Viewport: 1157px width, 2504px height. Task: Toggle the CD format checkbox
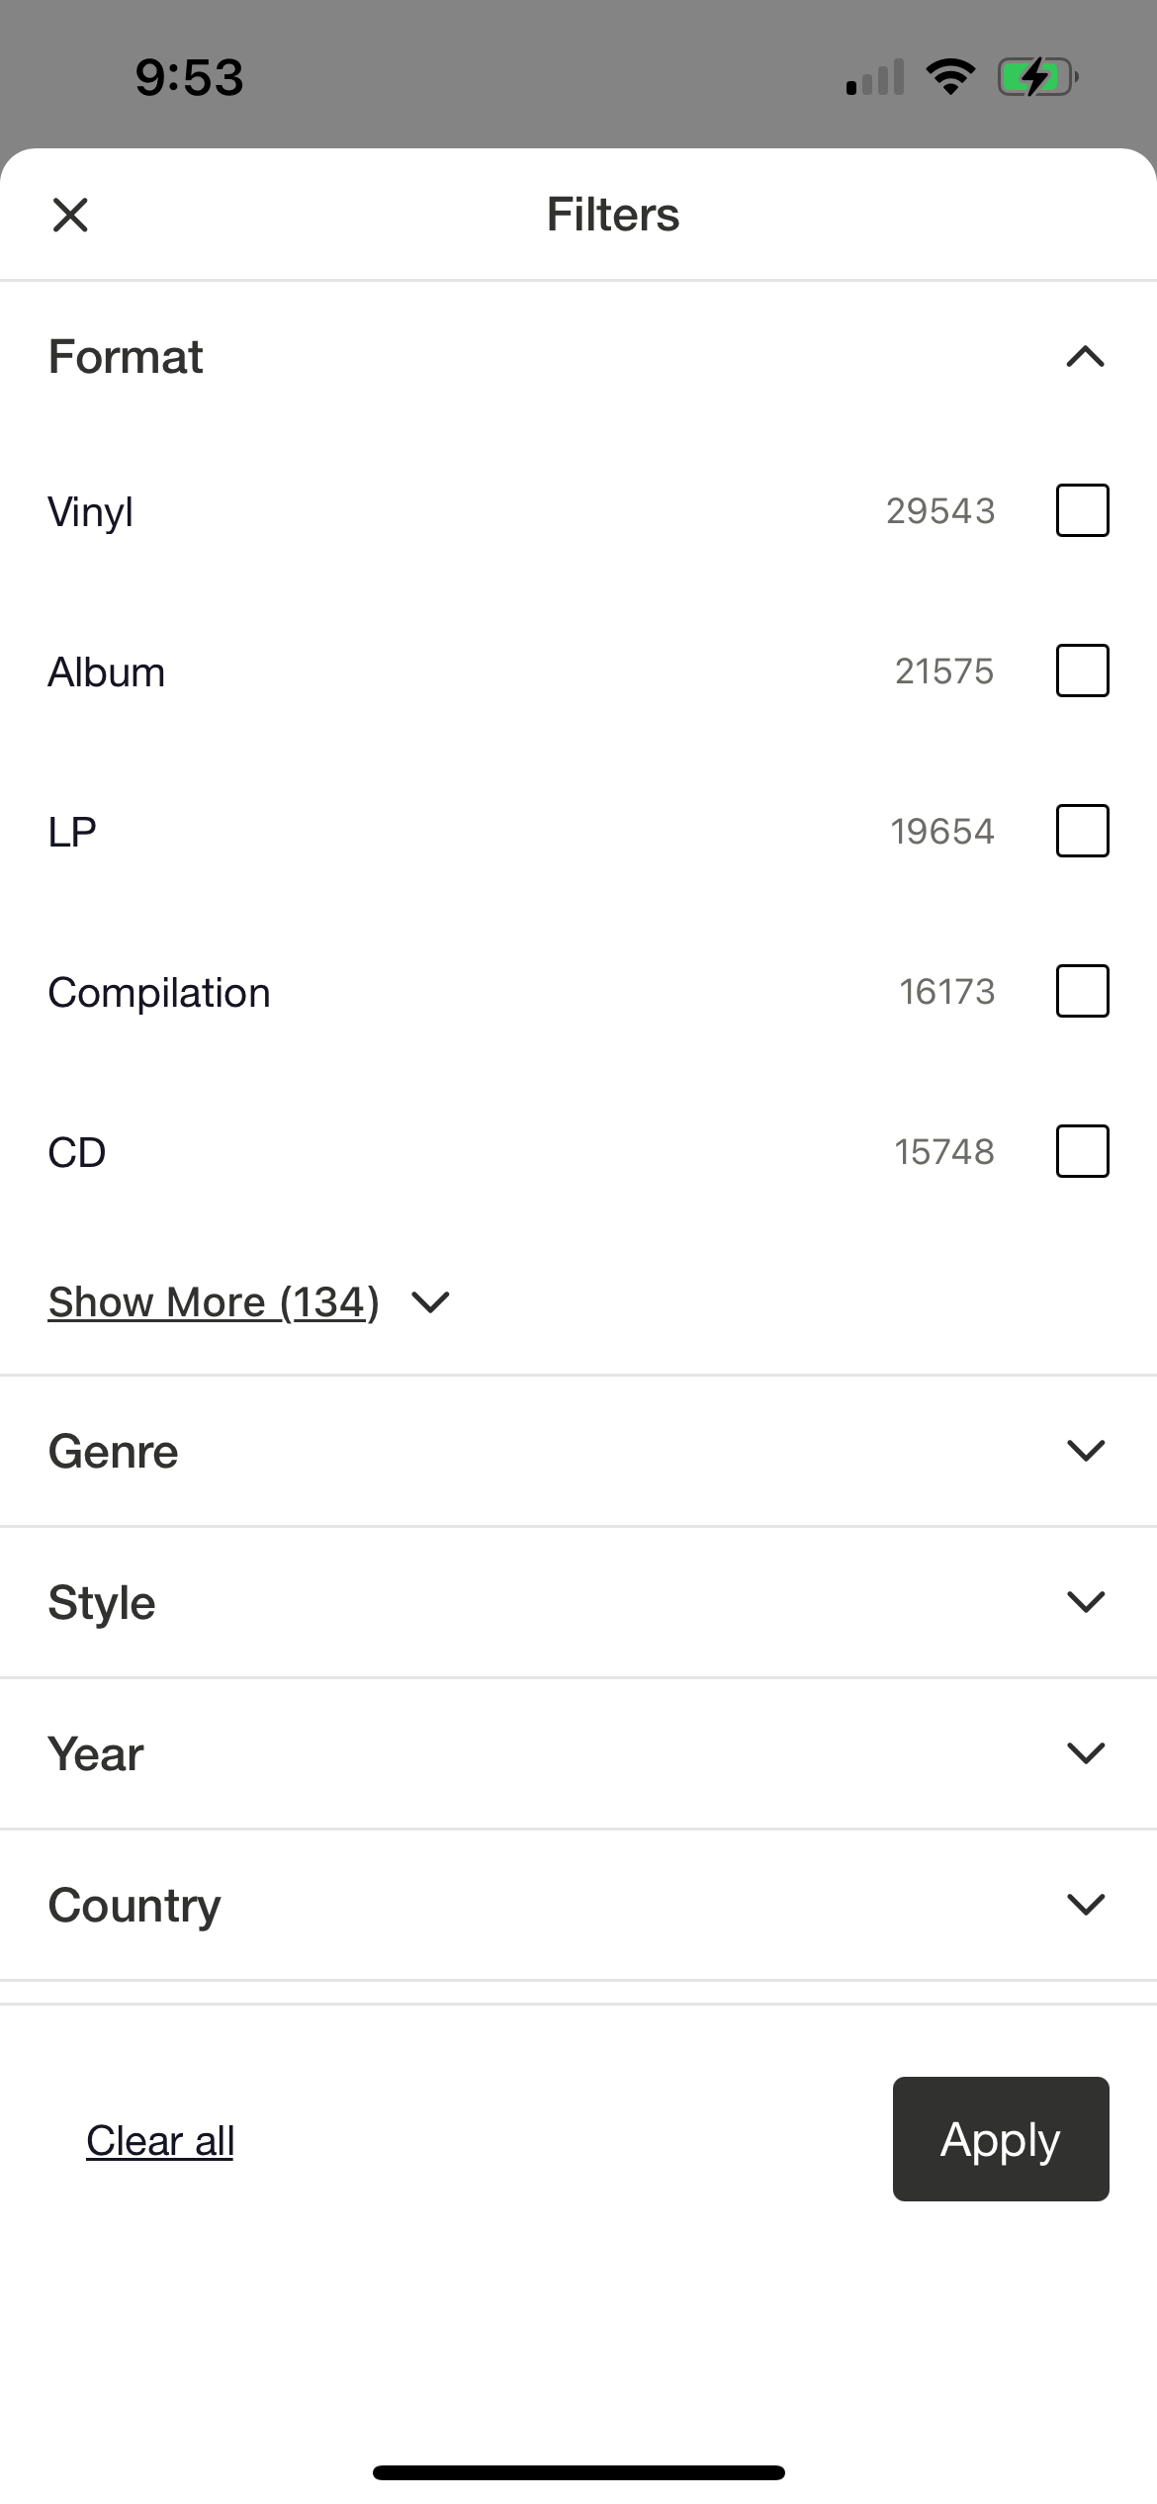(x=1082, y=1151)
